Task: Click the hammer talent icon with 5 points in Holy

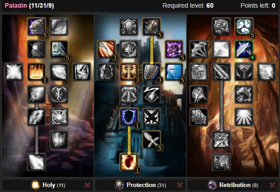Action: [59, 49]
